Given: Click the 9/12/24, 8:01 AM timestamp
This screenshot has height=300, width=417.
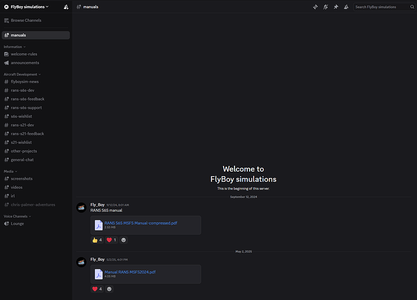Looking at the screenshot, I should click(x=118, y=205).
